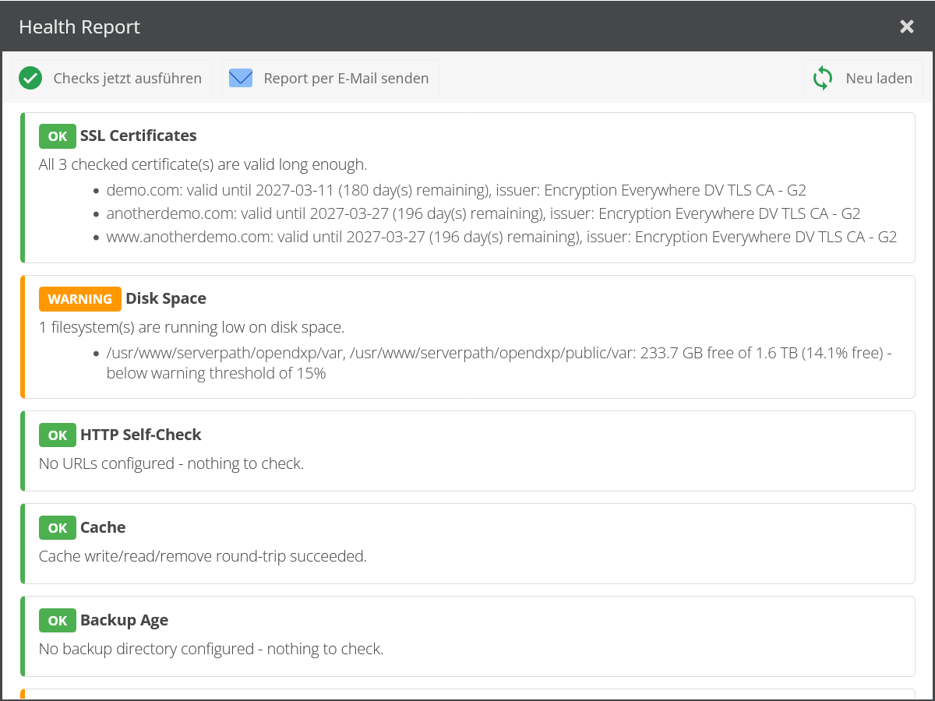Click the WARNING badge next to Disk Space
This screenshot has width=935, height=701.
pos(80,298)
